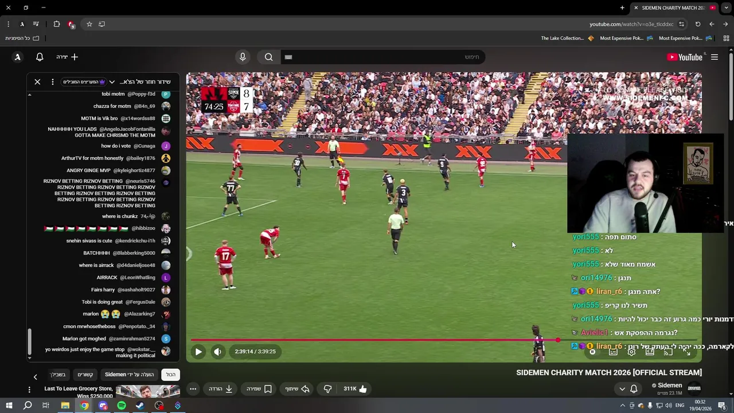Close the Sidemen Charity Match browser tab
734x413 pixels.
point(635,7)
